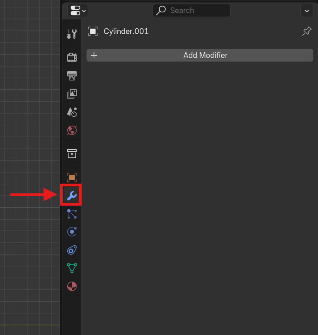Open the View Layer properties tab
This screenshot has width=318, height=335.
pyautogui.click(x=72, y=94)
